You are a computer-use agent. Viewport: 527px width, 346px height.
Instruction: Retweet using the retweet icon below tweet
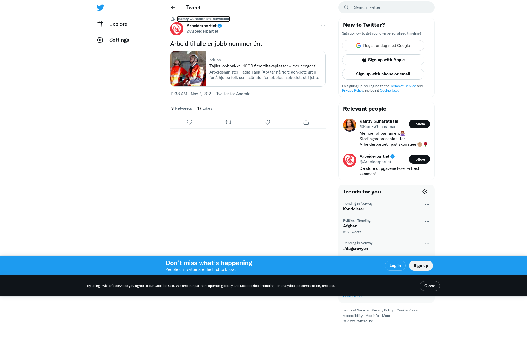[x=228, y=122]
